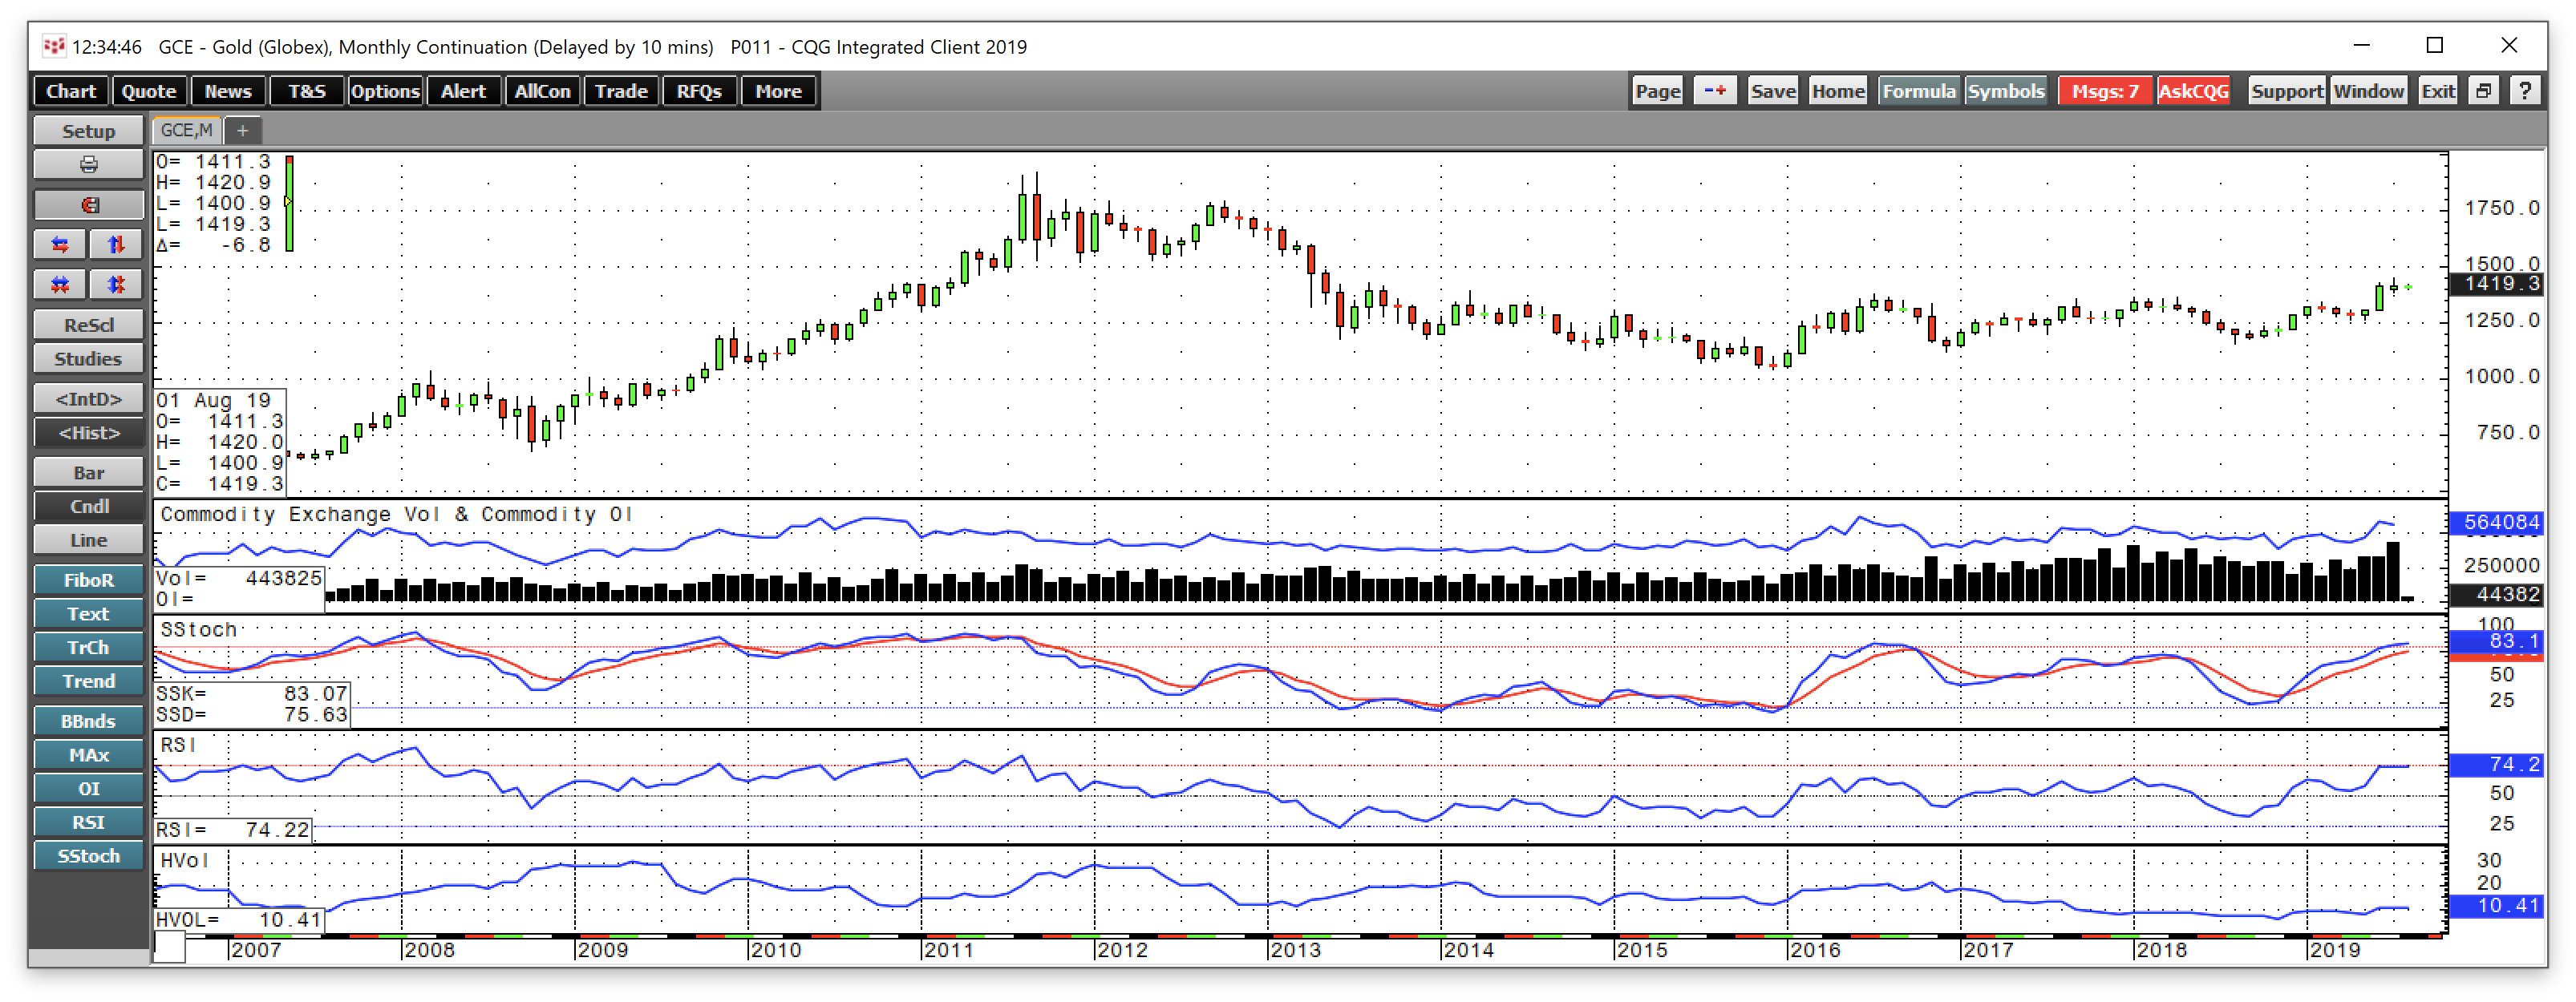Open the Page dropdown button
The height and width of the screenshot is (1002, 2576).
pyautogui.click(x=1657, y=91)
